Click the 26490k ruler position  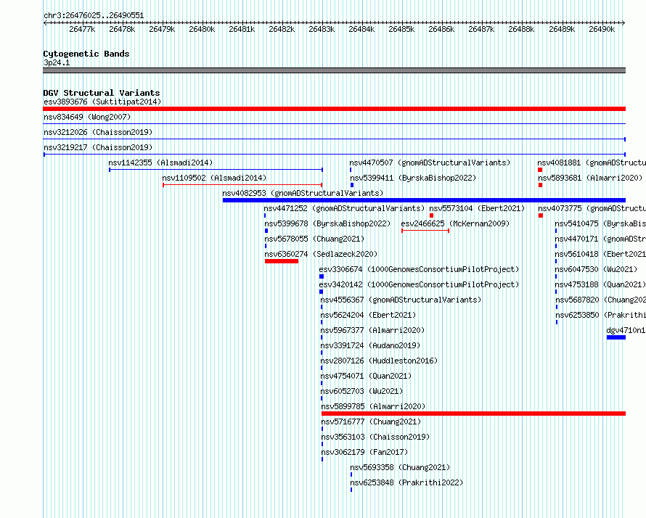[x=602, y=29]
